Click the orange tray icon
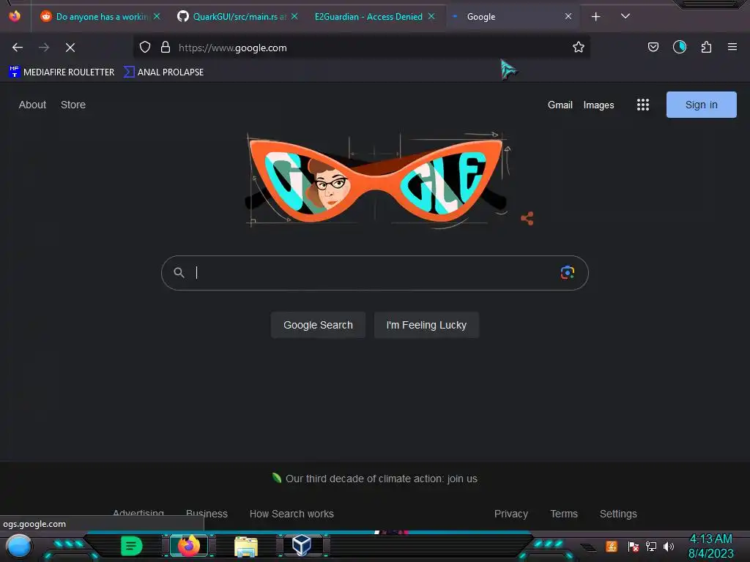 [611, 546]
